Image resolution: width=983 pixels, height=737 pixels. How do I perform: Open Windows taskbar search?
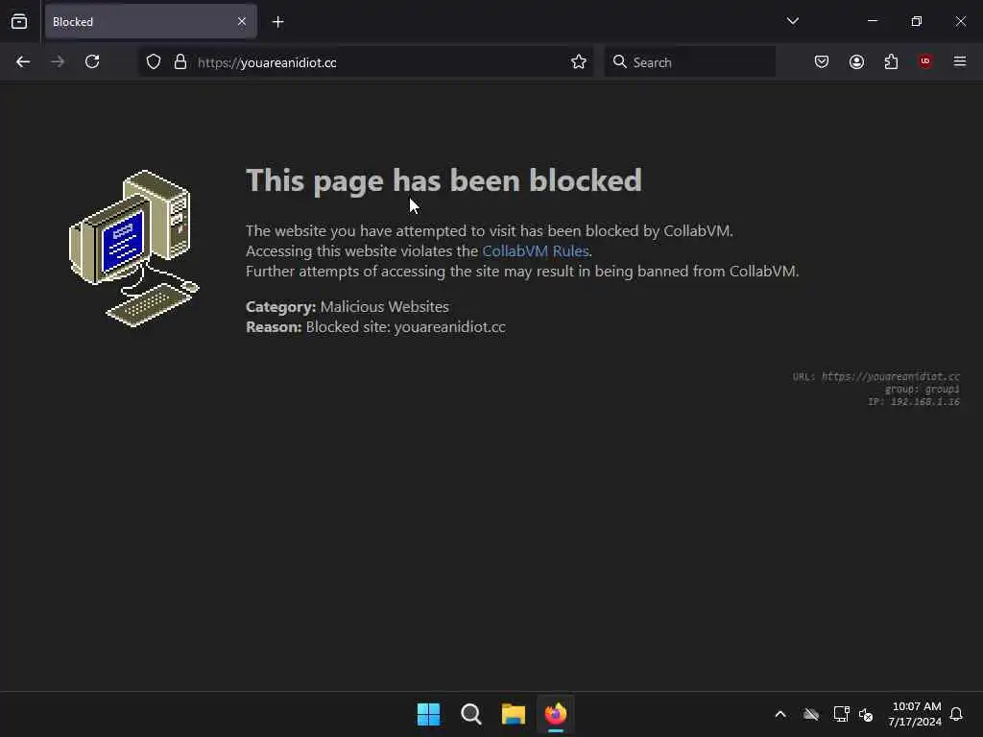pyautogui.click(x=470, y=714)
